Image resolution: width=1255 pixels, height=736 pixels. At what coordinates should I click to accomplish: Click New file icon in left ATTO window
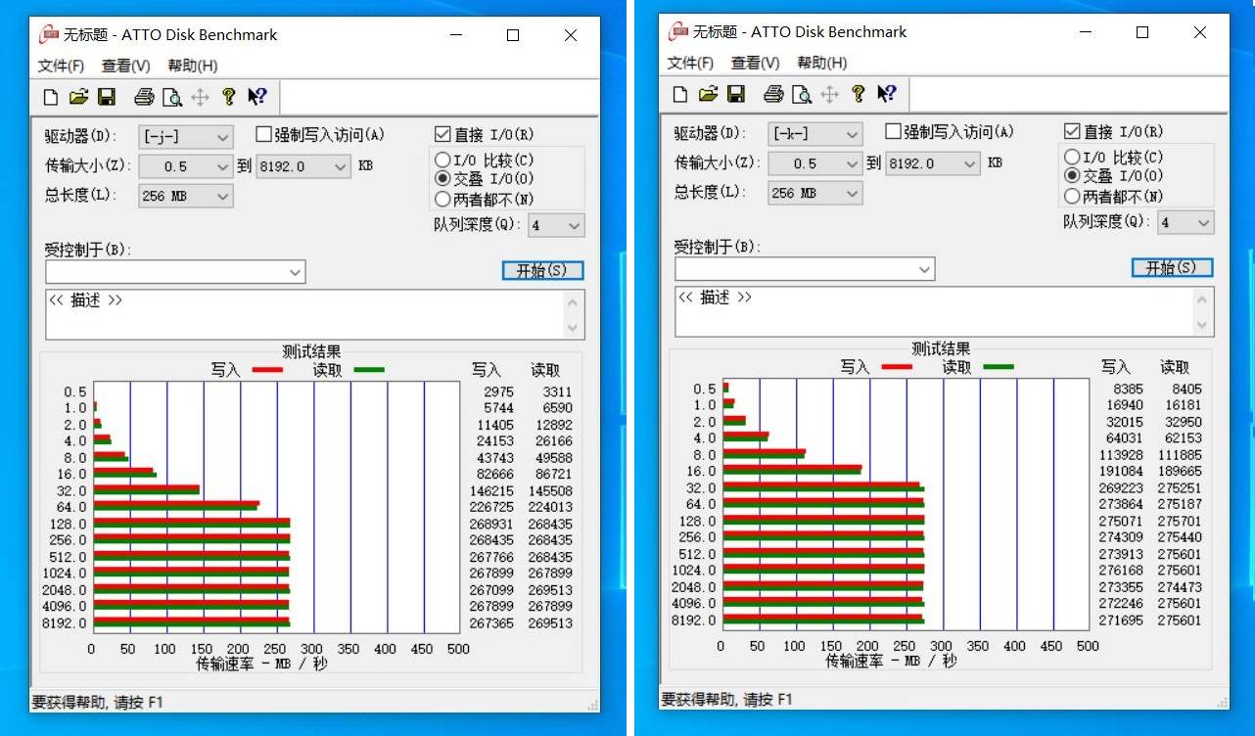pyautogui.click(x=52, y=96)
